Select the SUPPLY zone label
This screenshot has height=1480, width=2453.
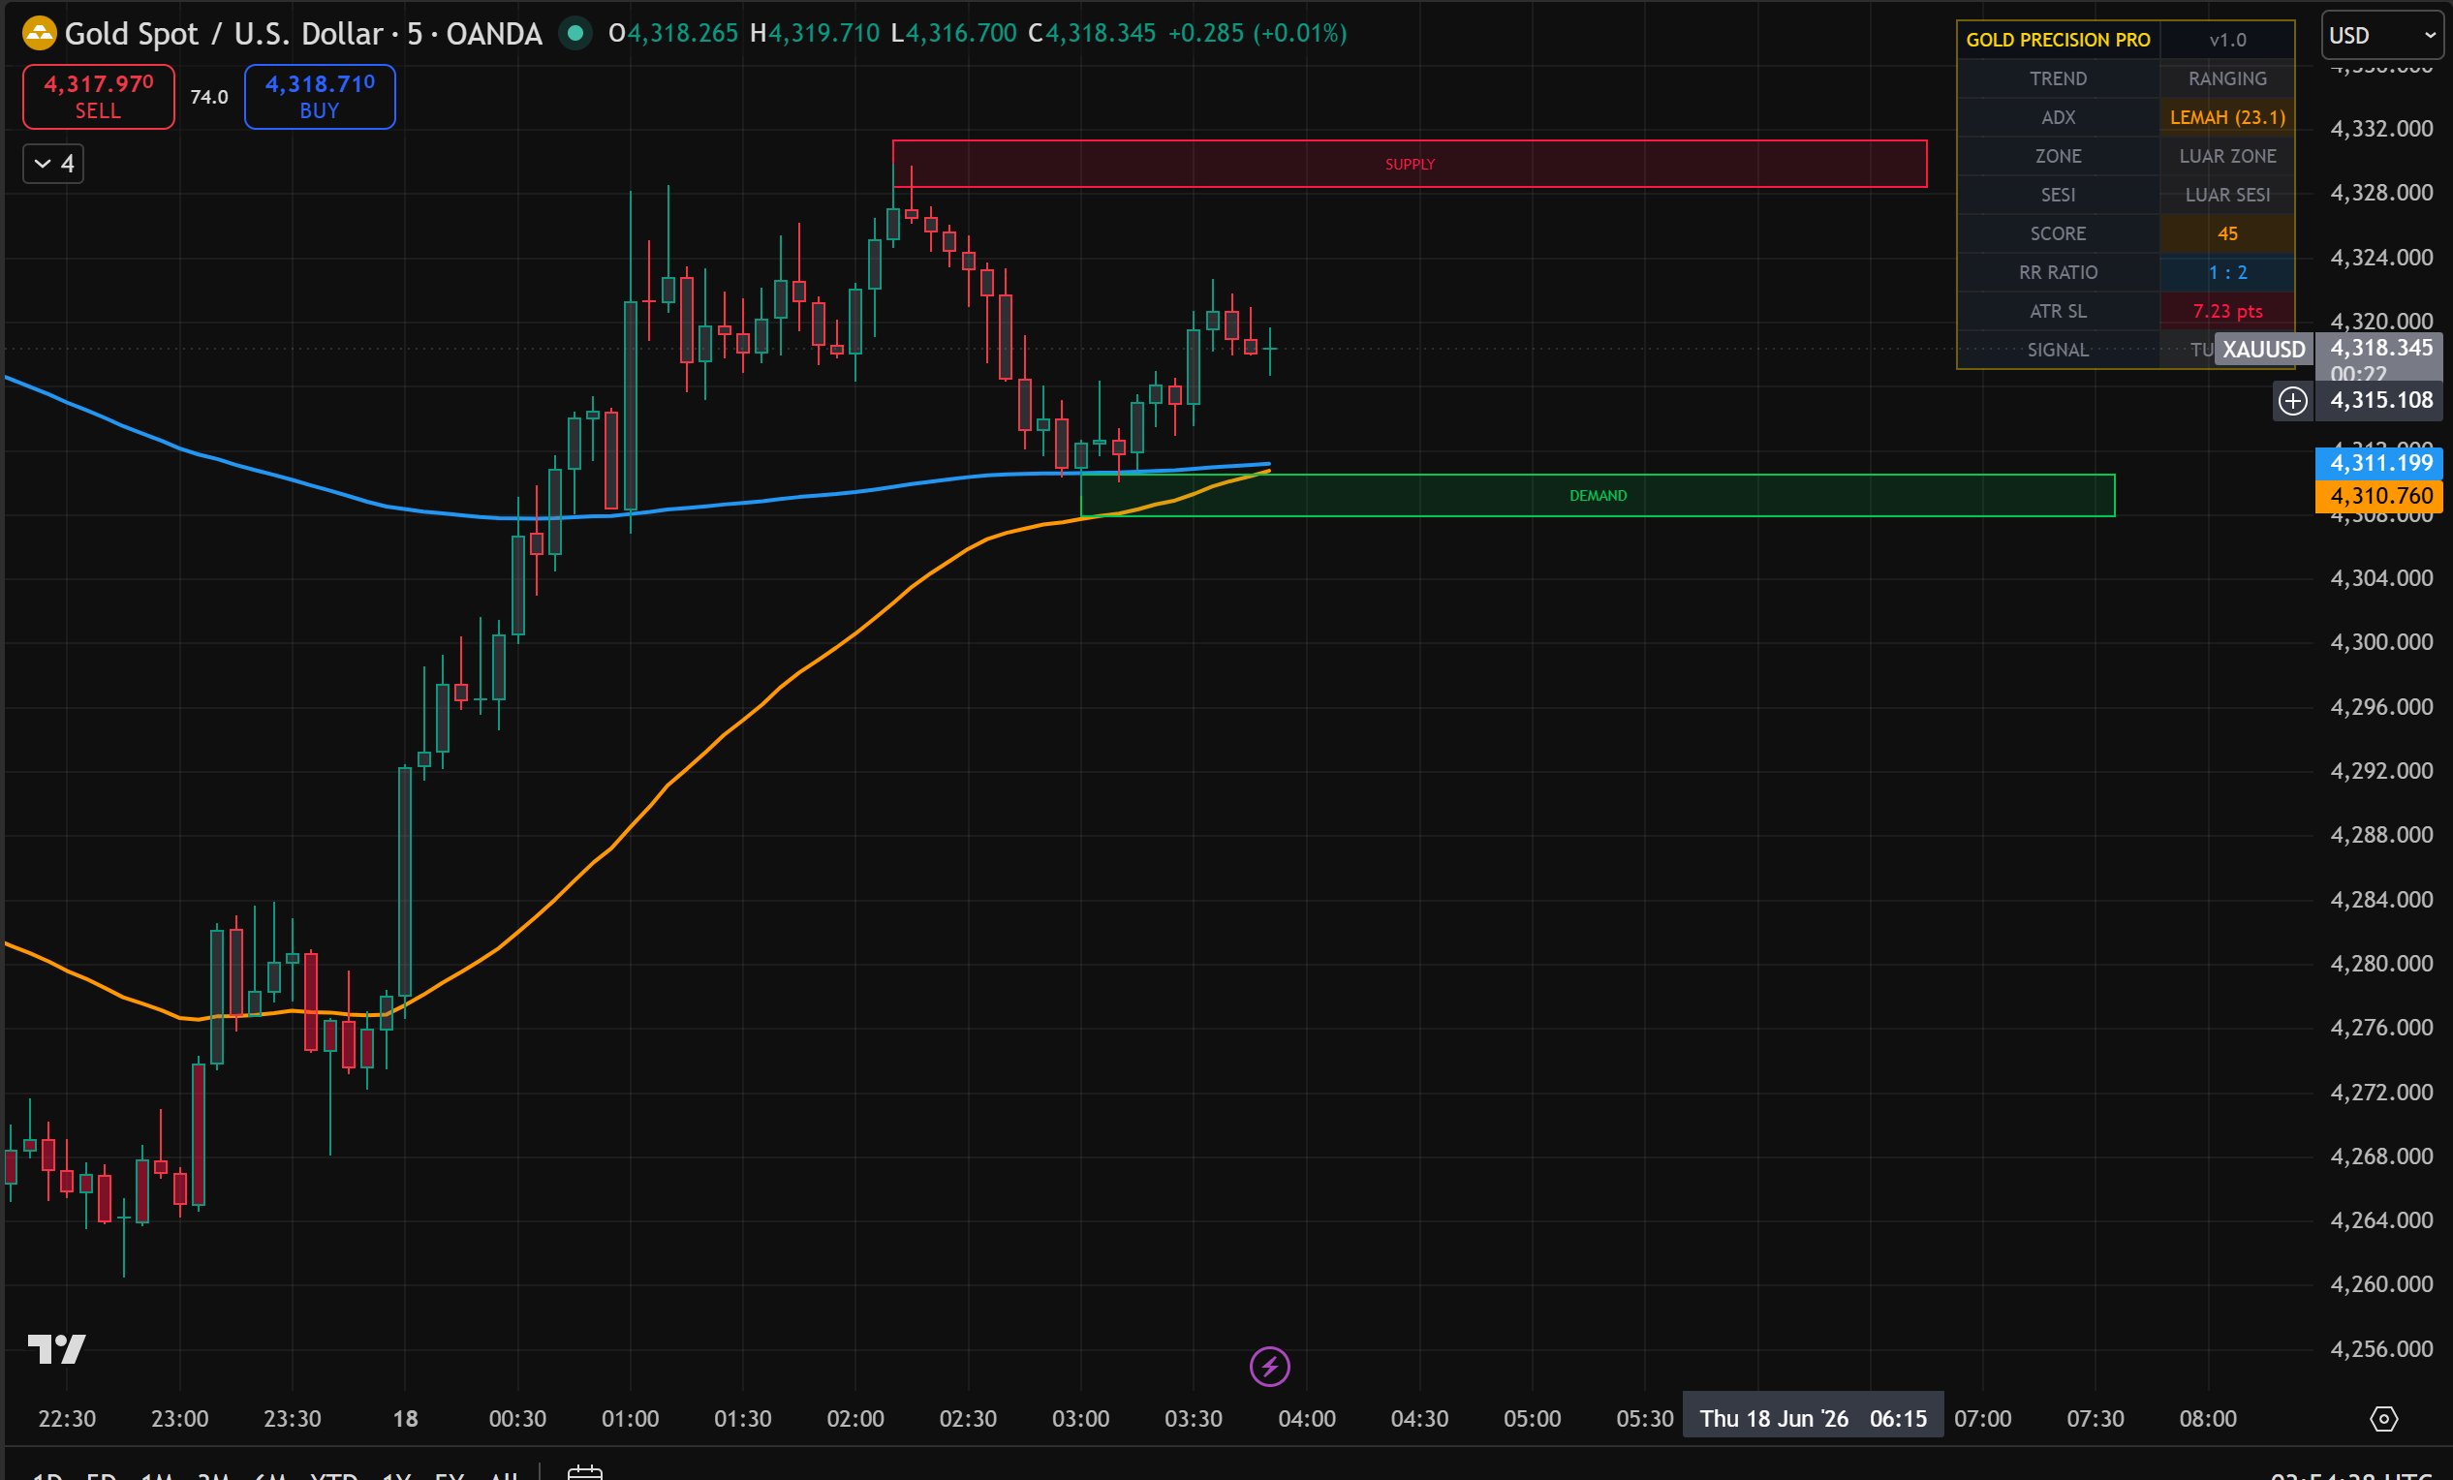(x=1410, y=165)
